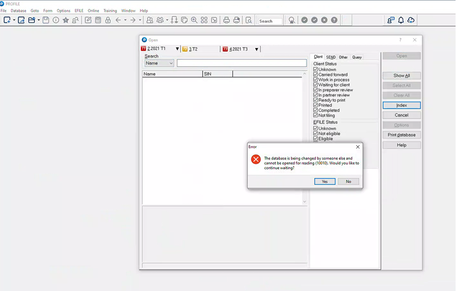The width and height of the screenshot is (471, 291).
Task: Click the Save floppy disk icon
Action: (46, 20)
